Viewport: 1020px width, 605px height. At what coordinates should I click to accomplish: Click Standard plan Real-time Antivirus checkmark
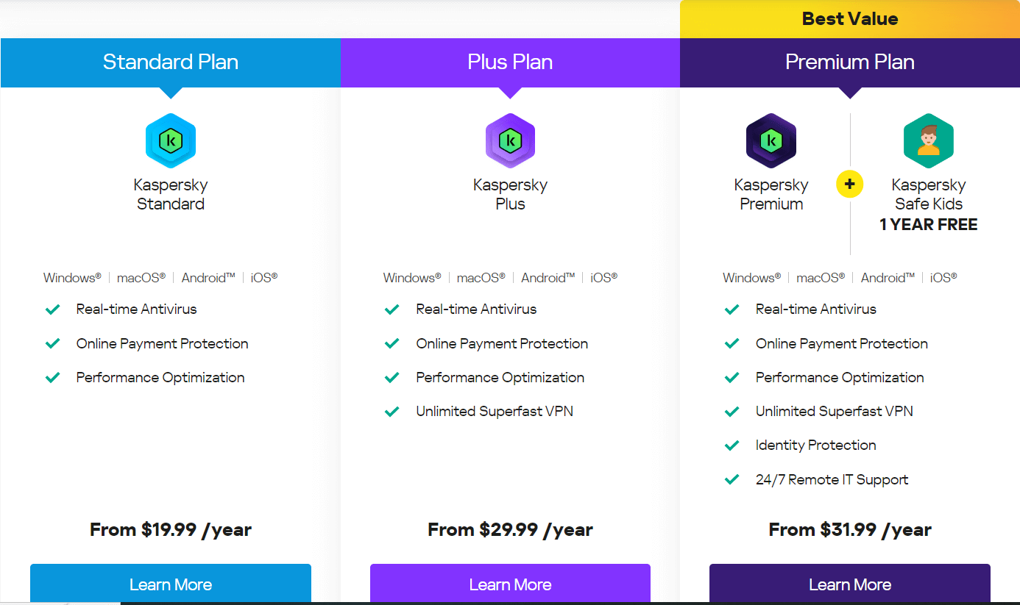52,309
